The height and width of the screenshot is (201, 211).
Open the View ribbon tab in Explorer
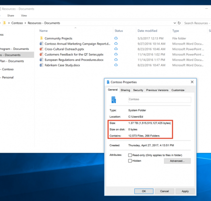(x=24, y=15)
